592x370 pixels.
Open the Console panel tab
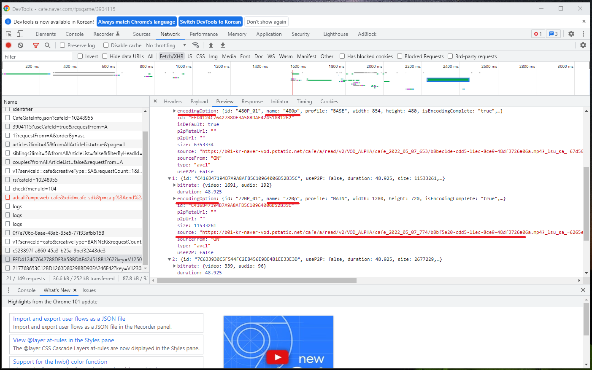pos(75,34)
